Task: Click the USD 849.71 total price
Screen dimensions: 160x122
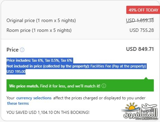Action: [x=140, y=49]
